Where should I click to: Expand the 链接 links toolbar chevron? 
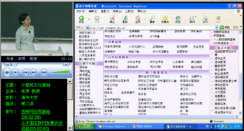coord(241,27)
